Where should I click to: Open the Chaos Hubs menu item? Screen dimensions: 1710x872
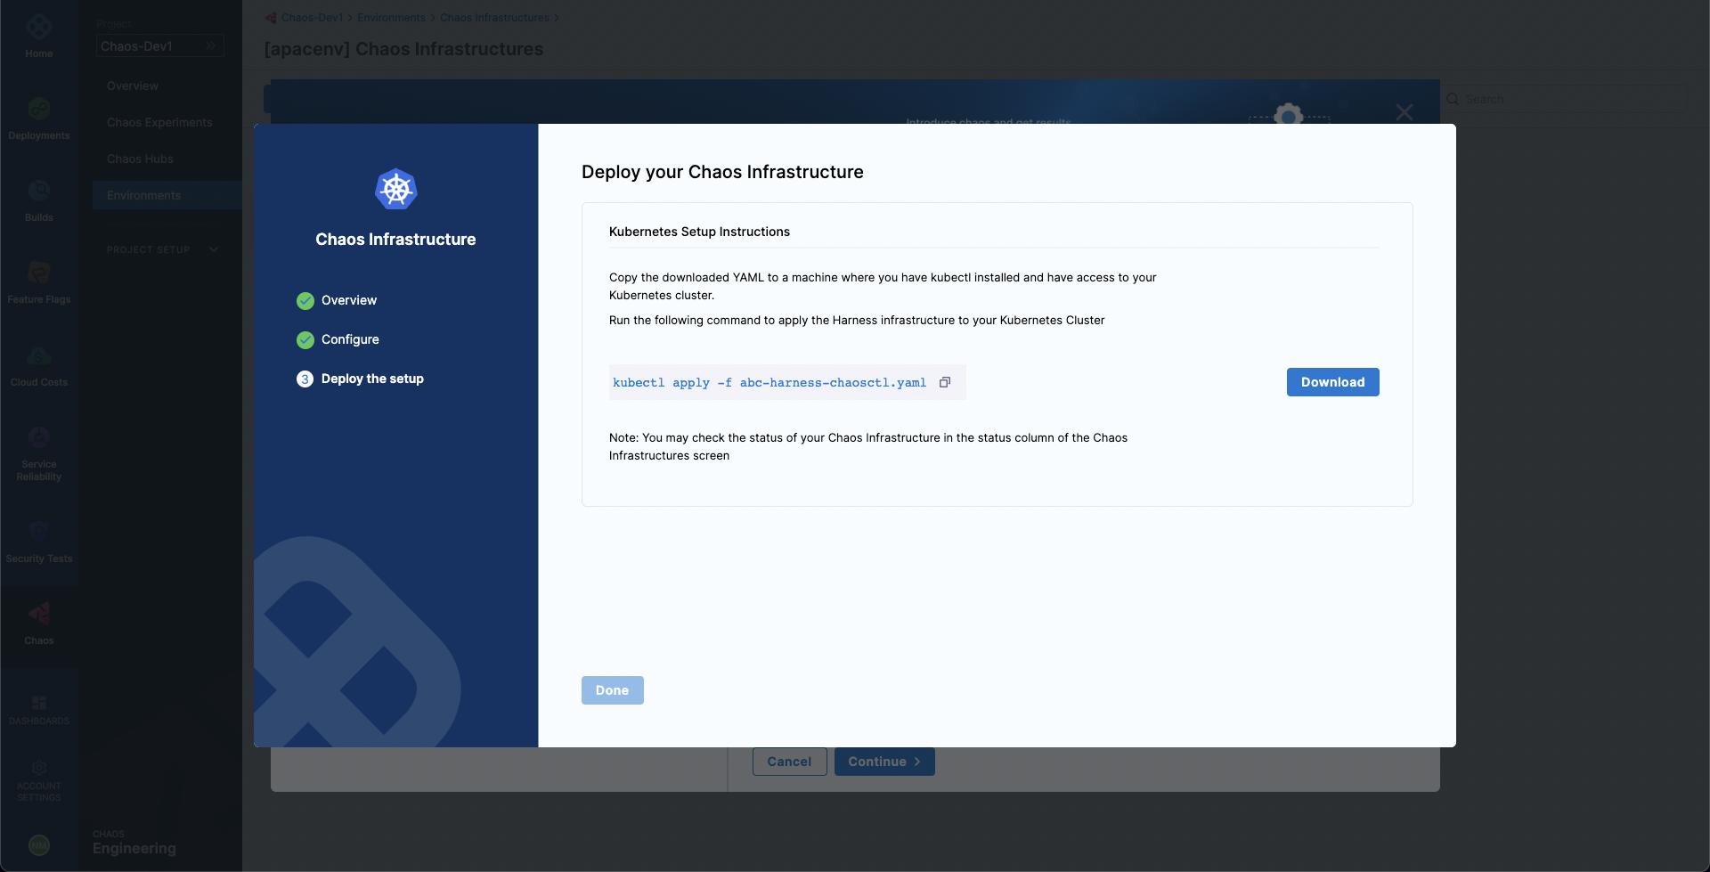pyautogui.click(x=140, y=159)
